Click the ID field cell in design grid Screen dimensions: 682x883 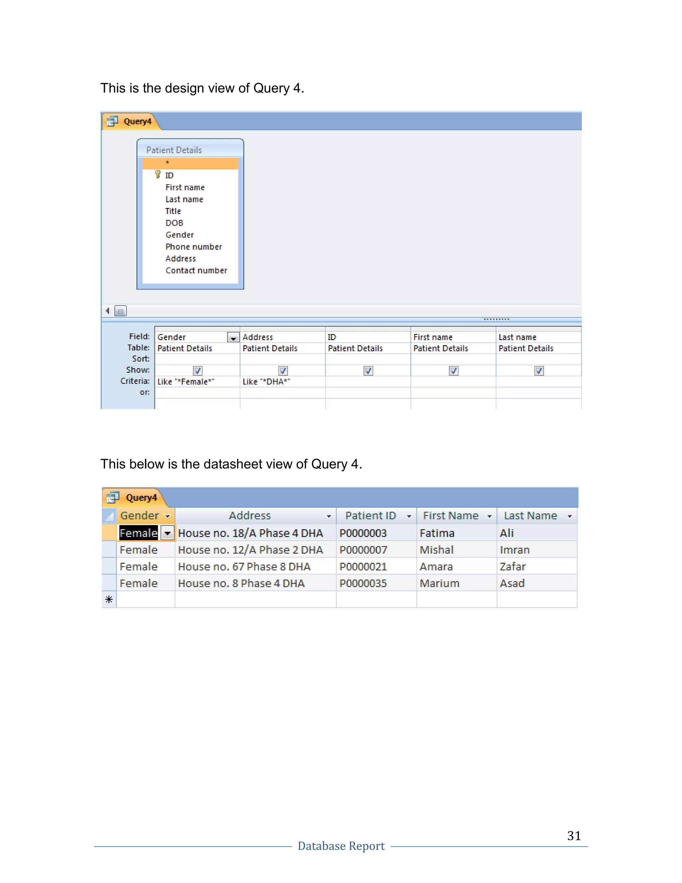[368, 337]
